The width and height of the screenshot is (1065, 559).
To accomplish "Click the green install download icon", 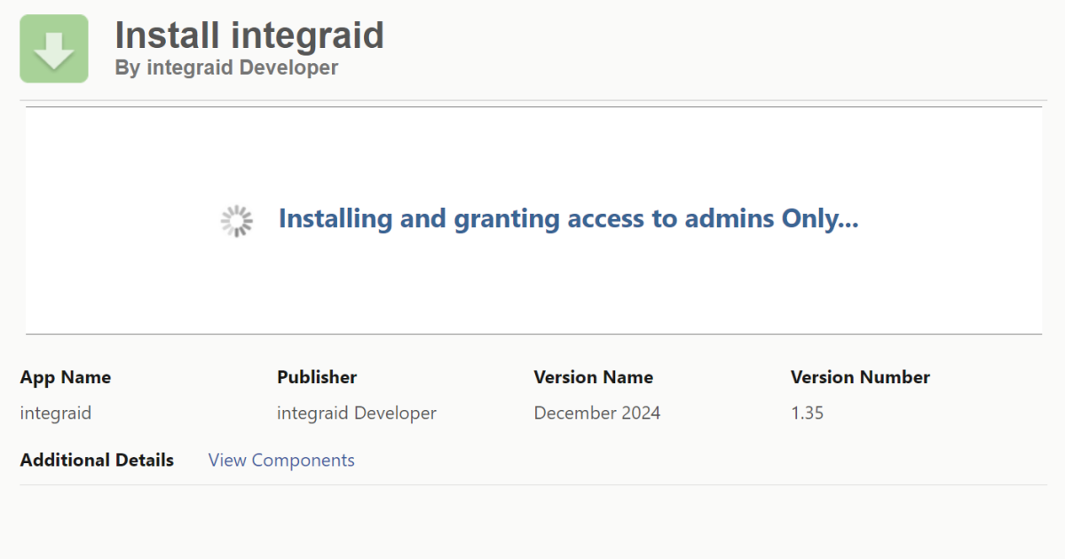I will (x=54, y=49).
